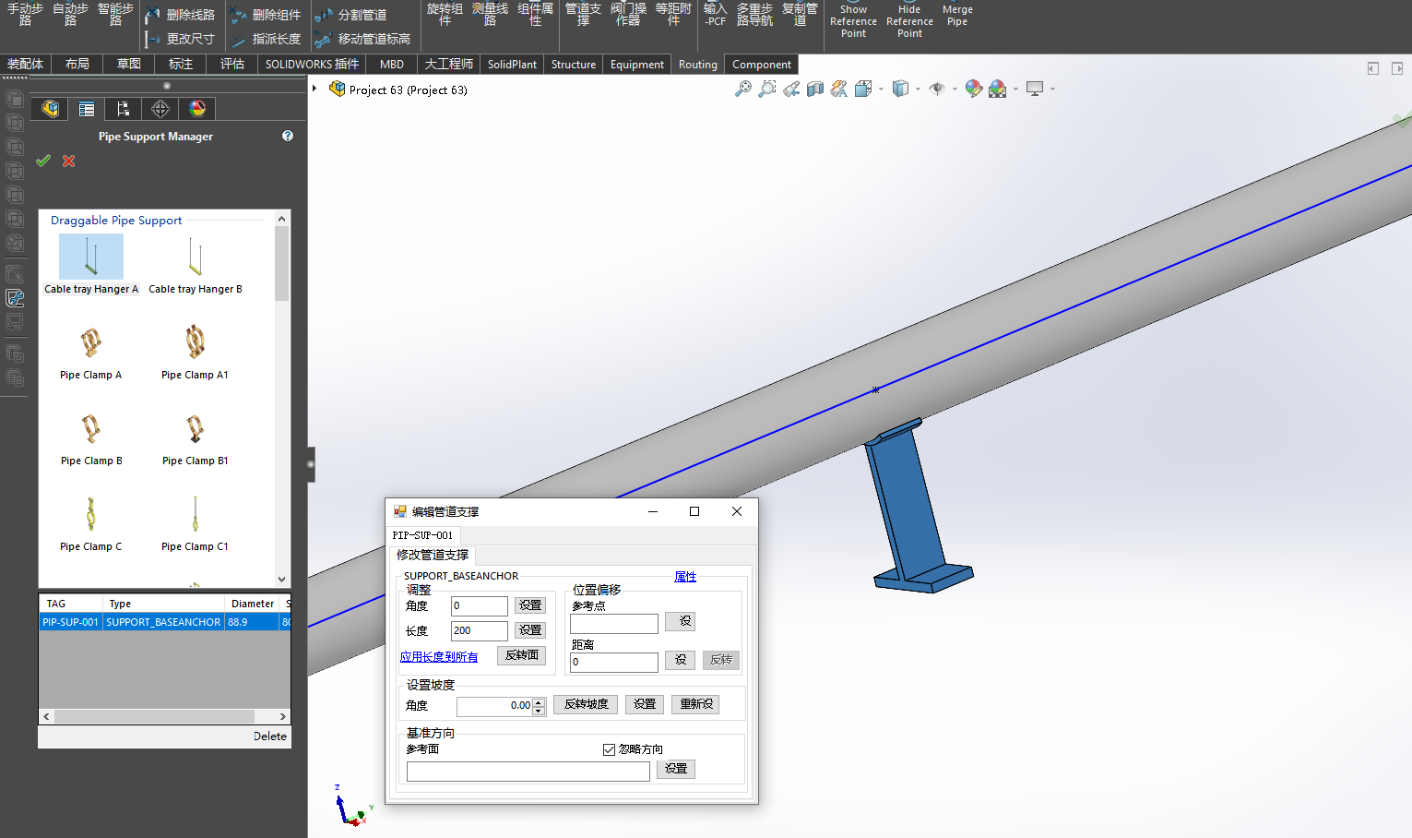This screenshot has width=1412, height=838.
Task: Open PropertyManager tab icon
Action: click(87, 109)
